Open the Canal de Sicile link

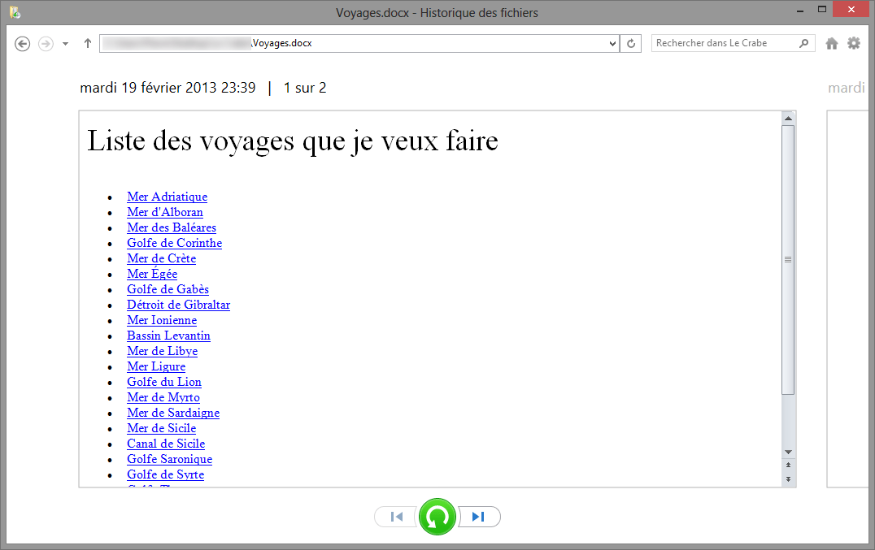(x=166, y=444)
